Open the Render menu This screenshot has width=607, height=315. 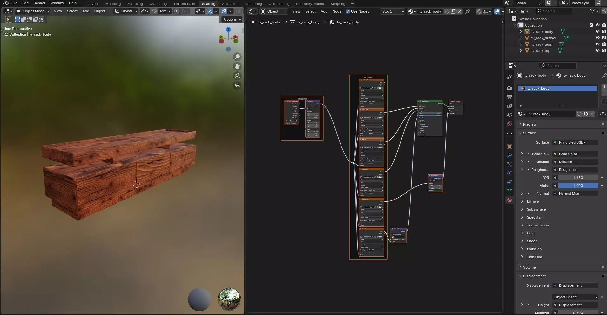click(x=39, y=3)
